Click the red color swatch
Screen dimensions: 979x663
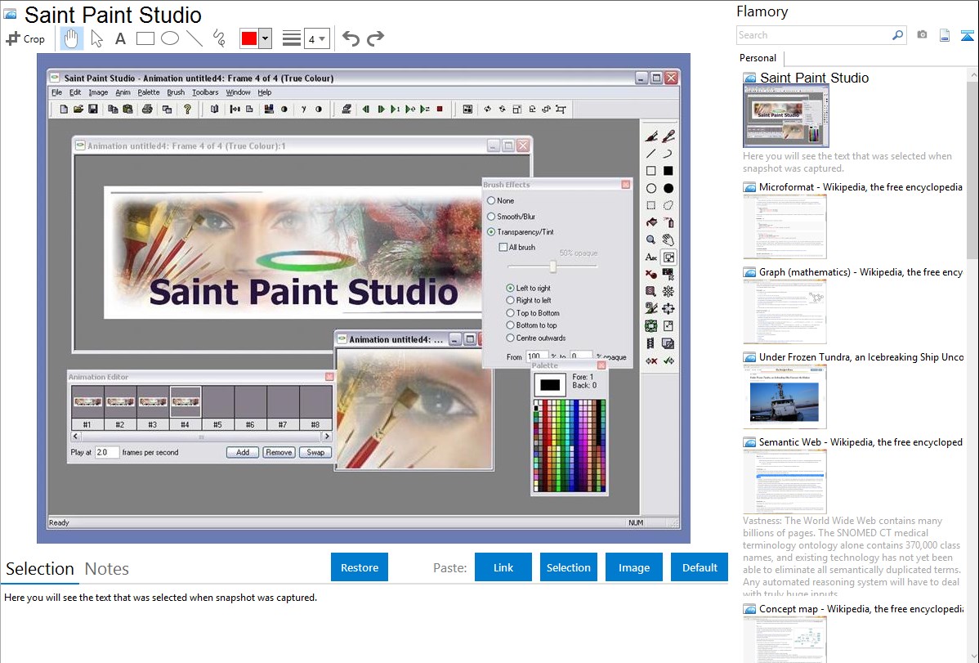coord(248,38)
